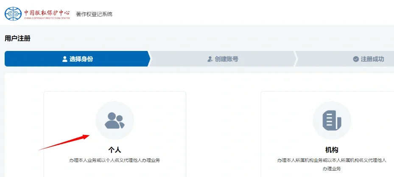Jump to the 注册成功 step

372,59
